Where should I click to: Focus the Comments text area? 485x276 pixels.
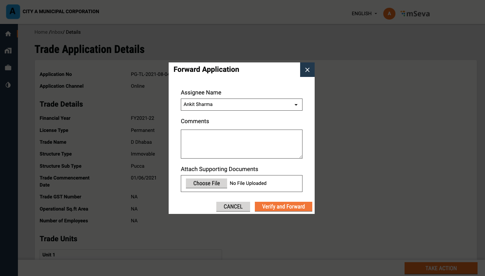241,144
